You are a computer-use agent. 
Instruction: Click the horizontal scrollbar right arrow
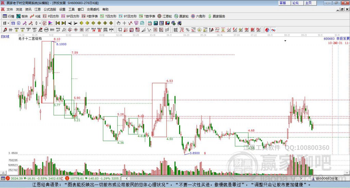coord(301,178)
